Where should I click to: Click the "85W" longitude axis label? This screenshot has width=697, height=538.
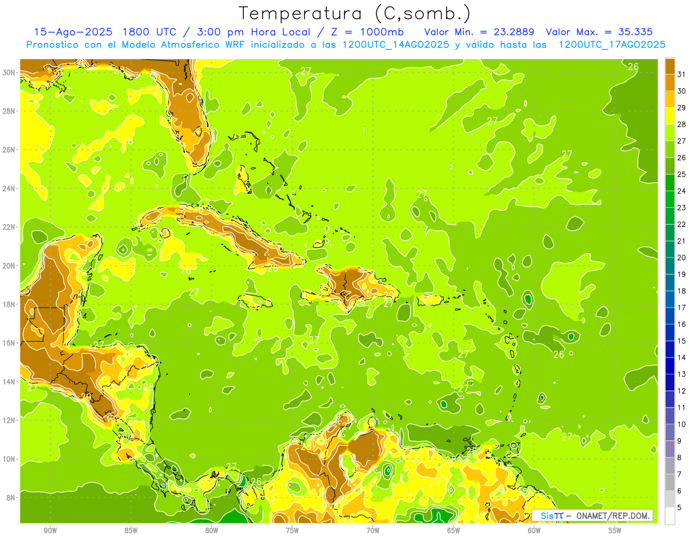tap(131, 530)
